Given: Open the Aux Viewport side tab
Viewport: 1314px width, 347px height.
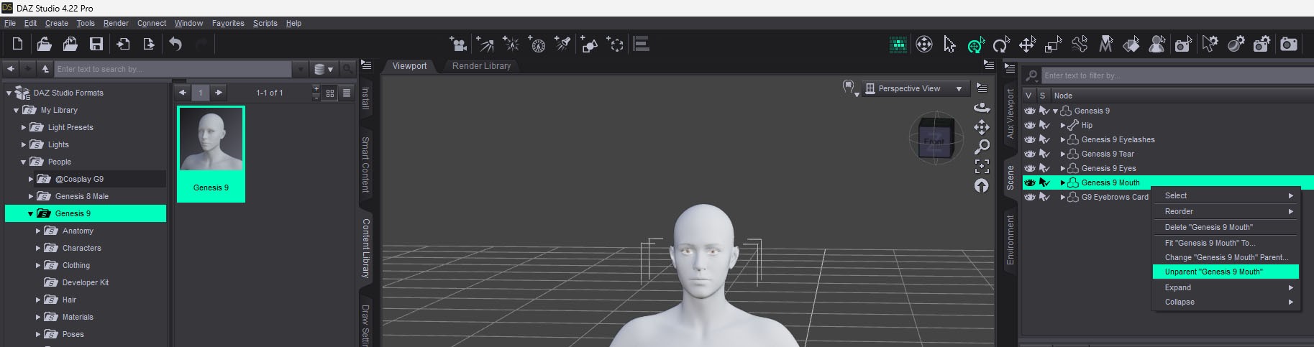Looking at the screenshot, I should [x=1010, y=114].
